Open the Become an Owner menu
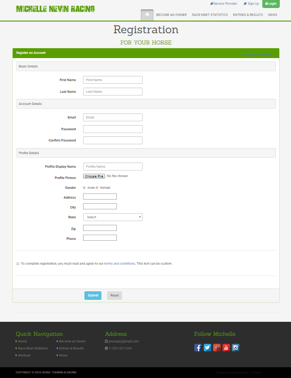The width and height of the screenshot is (291, 378). (x=171, y=15)
